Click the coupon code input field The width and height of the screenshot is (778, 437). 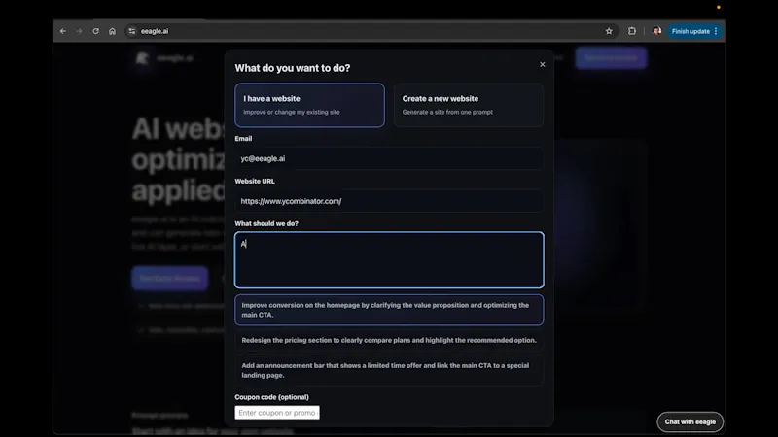[x=277, y=412]
